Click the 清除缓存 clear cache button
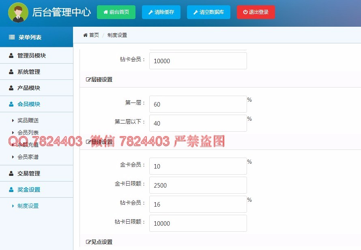This screenshot has width=361, height=250. pyautogui.click(x=161, y=12)
